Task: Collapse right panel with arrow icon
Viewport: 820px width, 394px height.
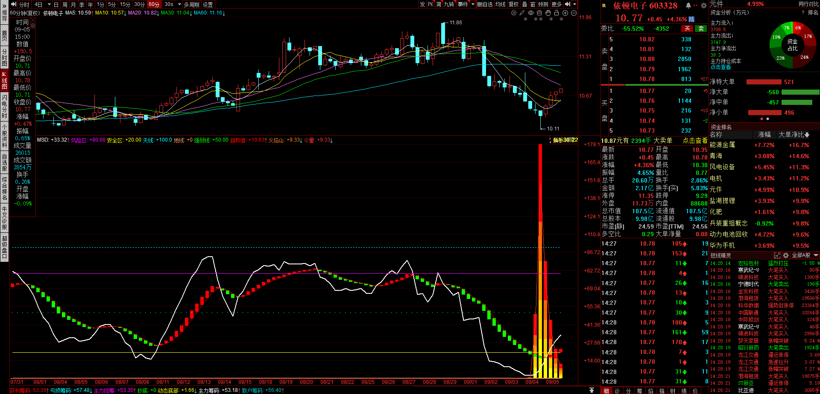Action: coord(568,4)
